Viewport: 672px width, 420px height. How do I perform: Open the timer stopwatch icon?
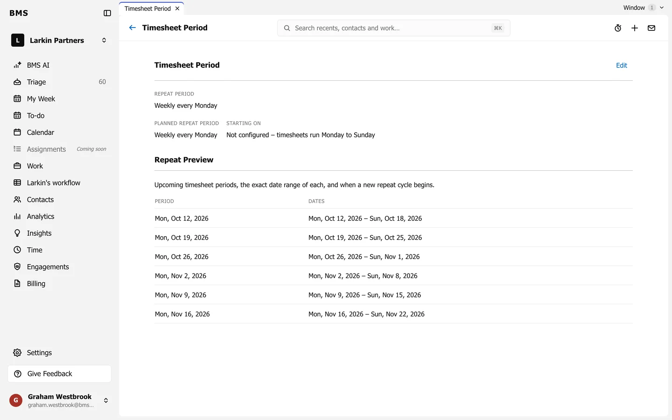pos(618,28)
